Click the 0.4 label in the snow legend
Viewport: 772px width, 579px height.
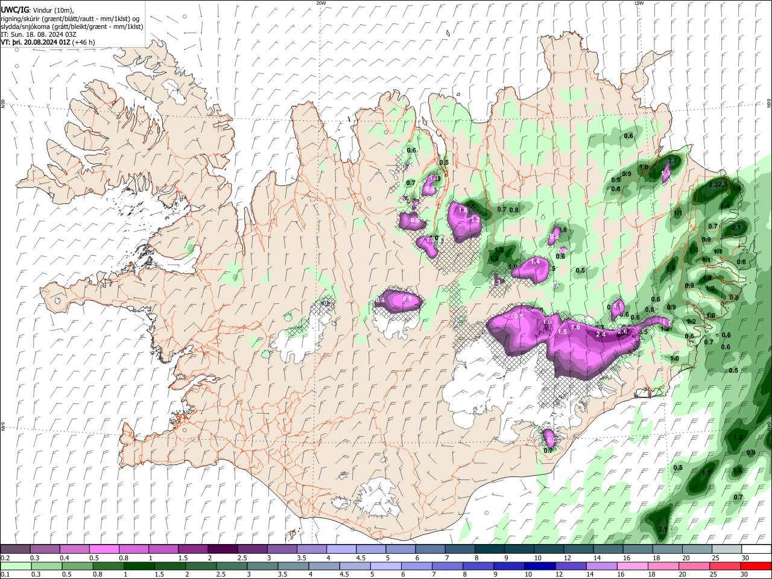(65, 558)
